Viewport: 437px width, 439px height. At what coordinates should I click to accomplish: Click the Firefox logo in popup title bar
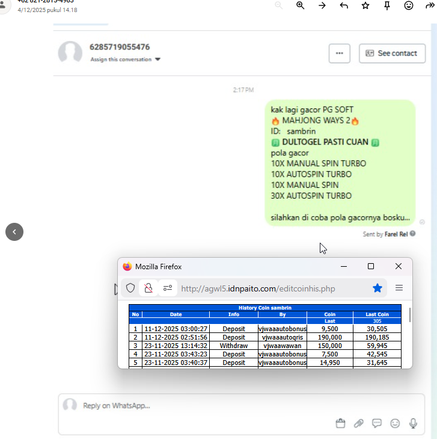tap(127, 267)
